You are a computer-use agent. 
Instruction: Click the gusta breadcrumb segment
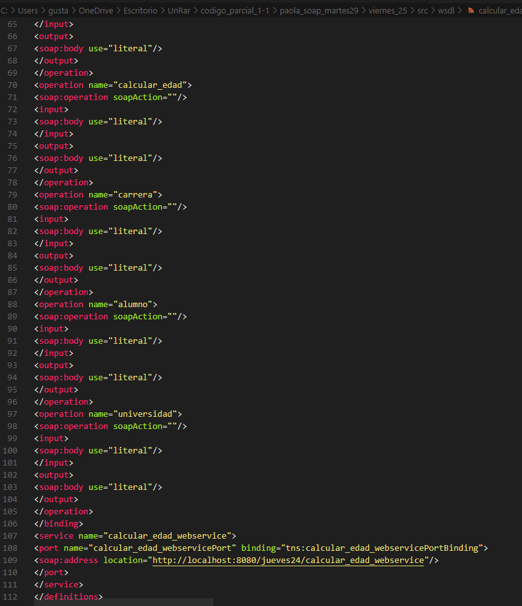coord(58,11)
